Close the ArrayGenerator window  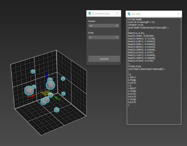pyautogui.click(x=117, y=14)
